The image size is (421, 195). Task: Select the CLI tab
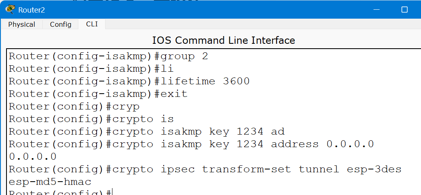coord(92,24)
